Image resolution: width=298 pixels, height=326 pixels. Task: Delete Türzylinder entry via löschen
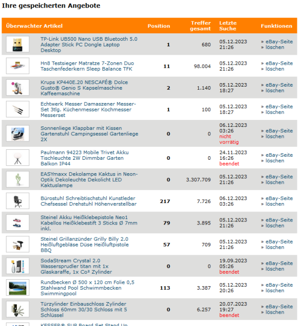[275, 312]
